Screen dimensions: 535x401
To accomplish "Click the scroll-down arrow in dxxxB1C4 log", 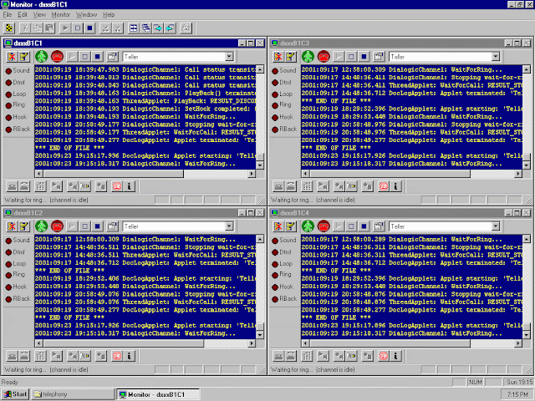I will click(527, 335).
